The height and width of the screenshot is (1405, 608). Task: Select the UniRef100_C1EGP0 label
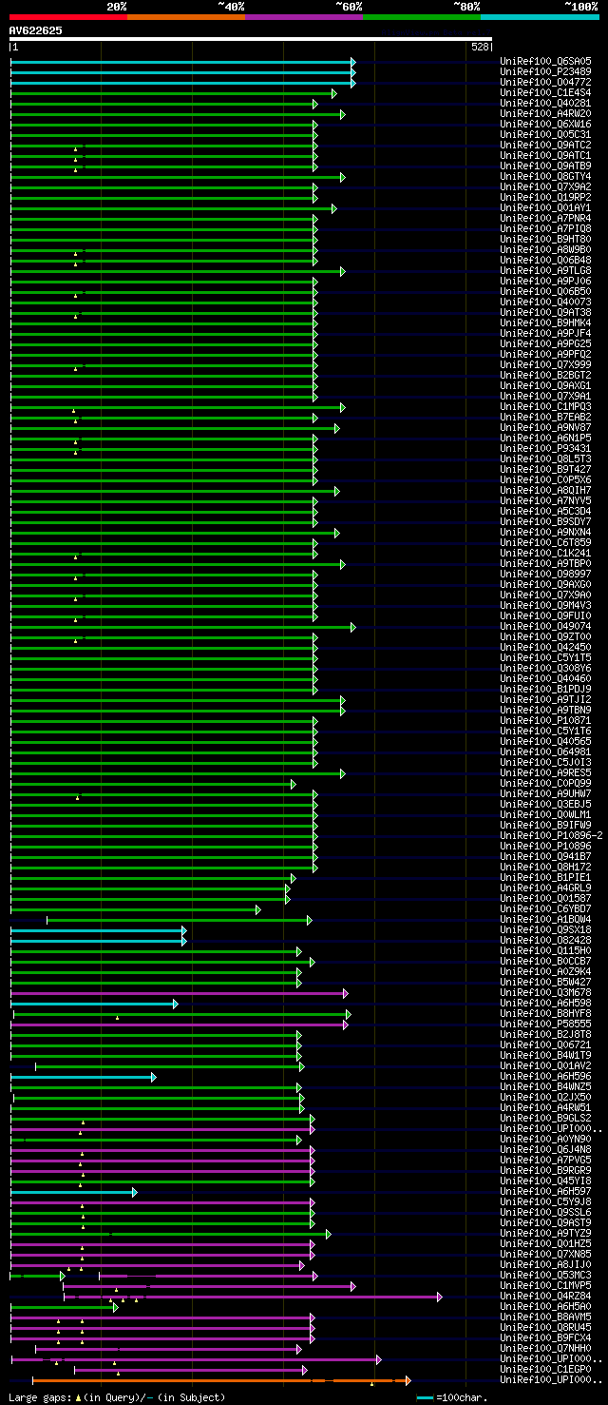[x=545, y=1370]
